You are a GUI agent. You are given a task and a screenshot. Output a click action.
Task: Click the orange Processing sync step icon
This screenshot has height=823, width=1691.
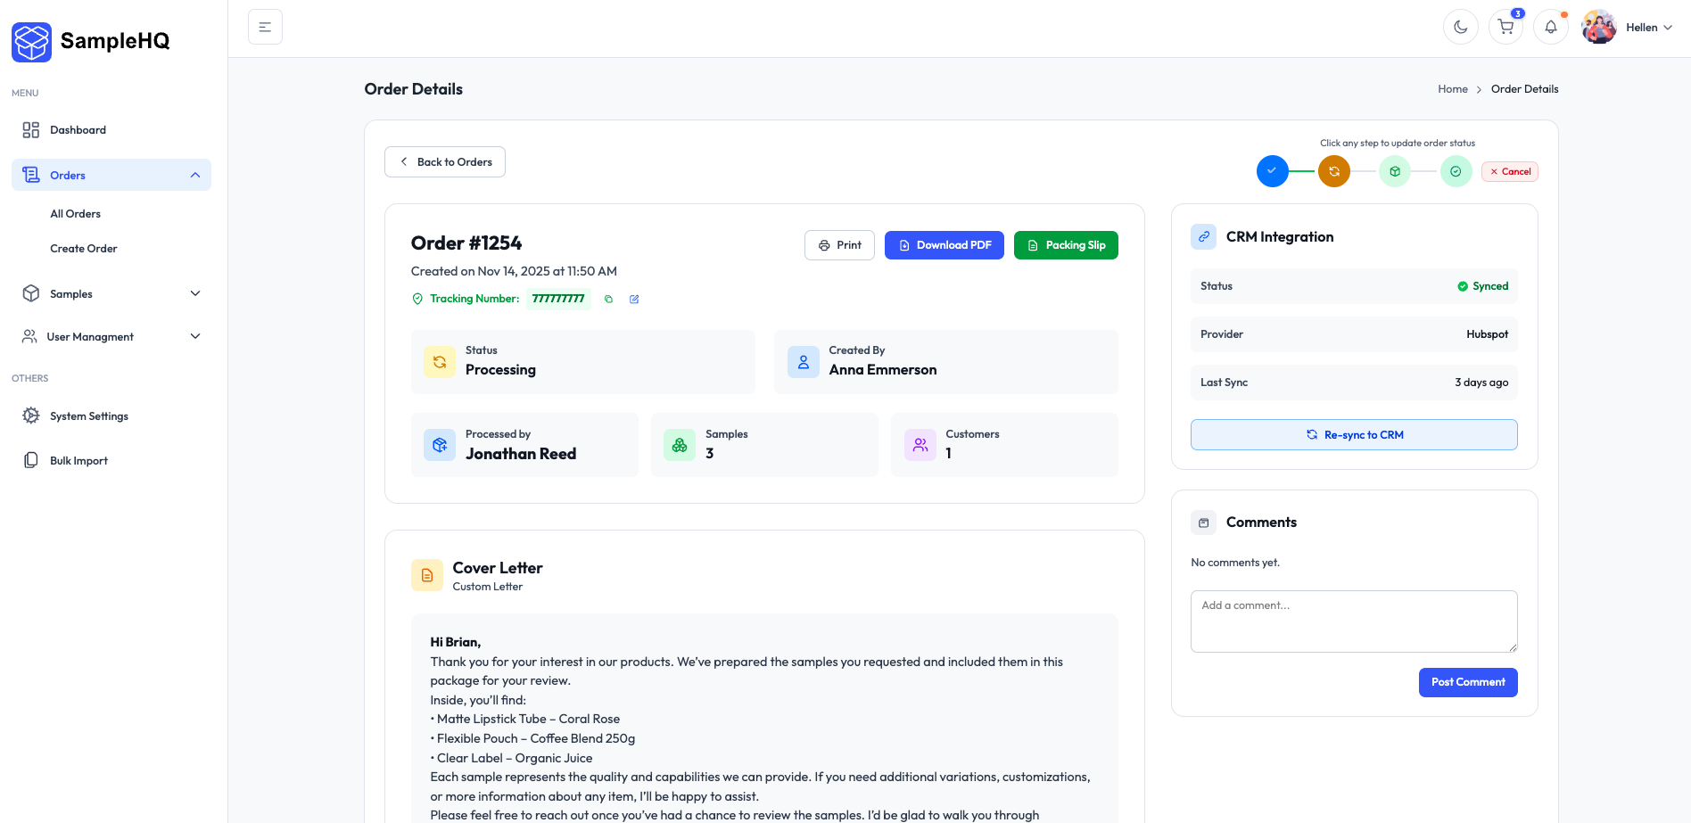click(1333, 170)
